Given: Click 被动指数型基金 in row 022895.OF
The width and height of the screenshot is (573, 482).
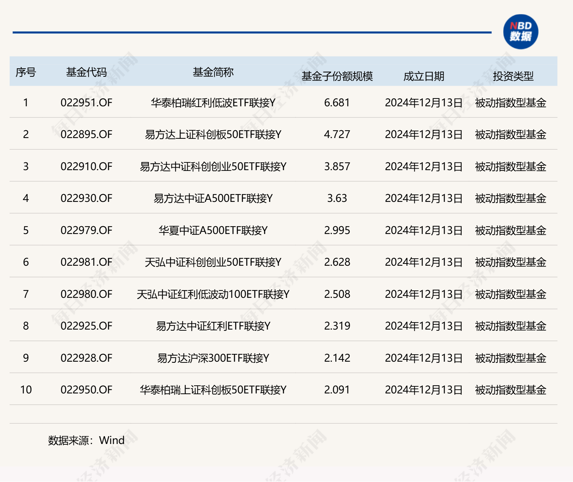Looking at the screenshot, I should tap(511, 134).
